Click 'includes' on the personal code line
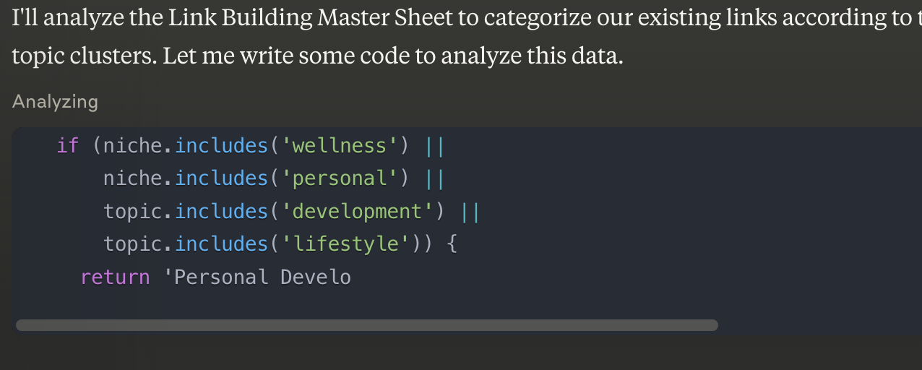Image resolution: width=922 pixels, height=370 pixels. click(221, 178)
